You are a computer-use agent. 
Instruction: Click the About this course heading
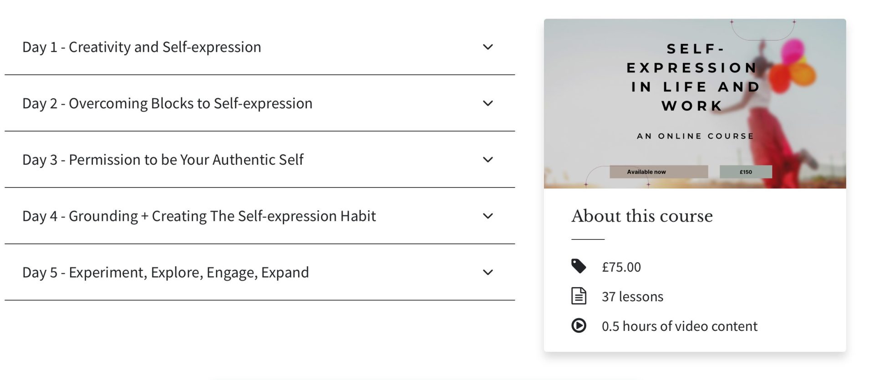642,216
